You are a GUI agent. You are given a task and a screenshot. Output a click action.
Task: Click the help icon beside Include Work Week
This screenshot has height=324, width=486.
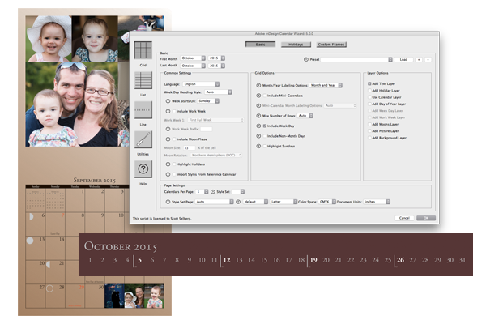click(x=168, y=111)
